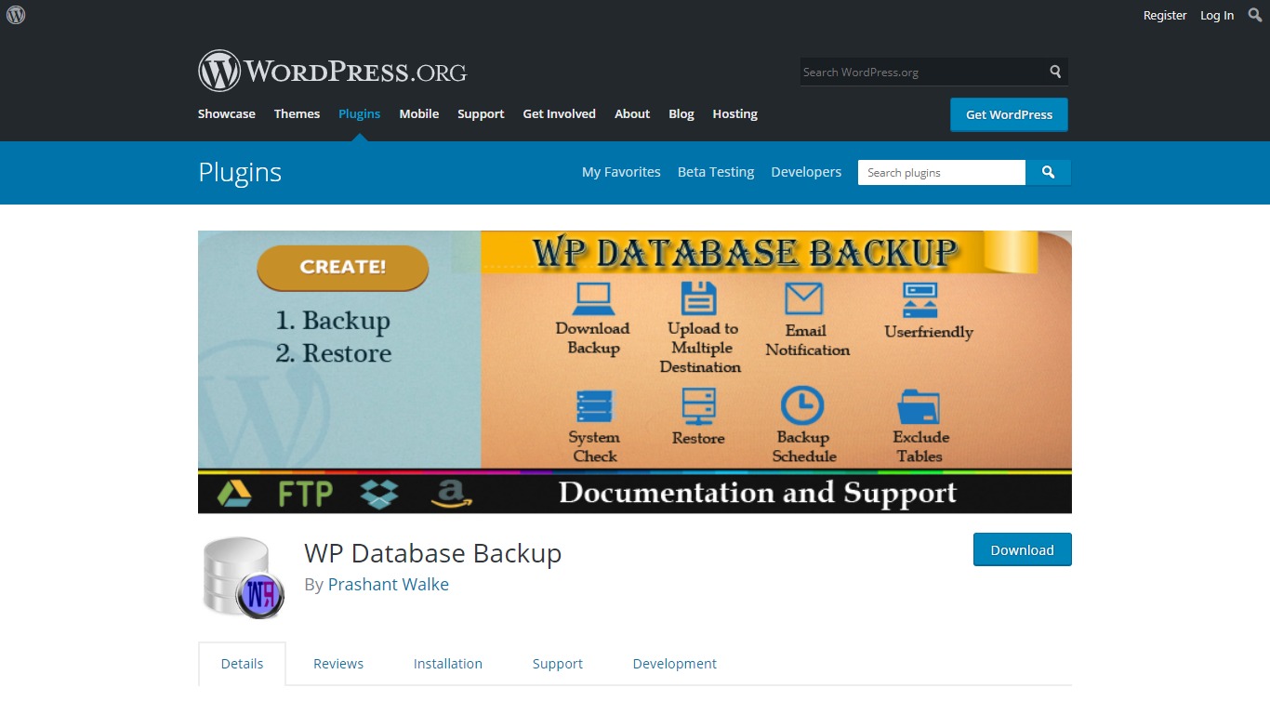Open Beta Testing link

pyautogui.click(x=716, y=172)
